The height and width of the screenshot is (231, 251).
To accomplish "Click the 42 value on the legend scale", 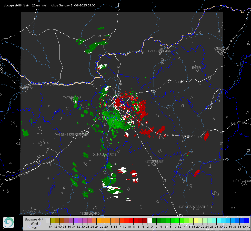I will pyautogui.click(x=248, y=227).
